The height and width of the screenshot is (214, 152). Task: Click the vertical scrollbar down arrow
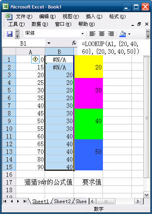pyautogui.click(x=146, y=195)
